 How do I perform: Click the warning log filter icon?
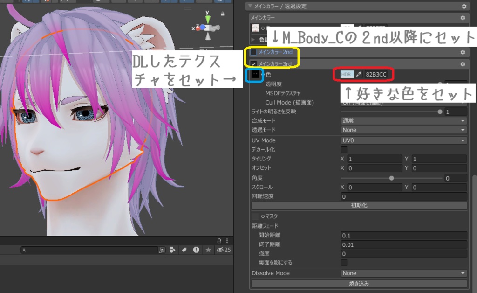[196, 250]
